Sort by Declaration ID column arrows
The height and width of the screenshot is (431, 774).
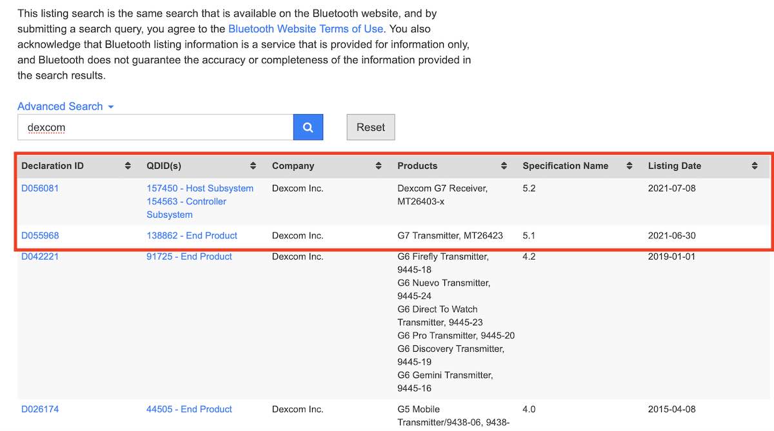128,166
